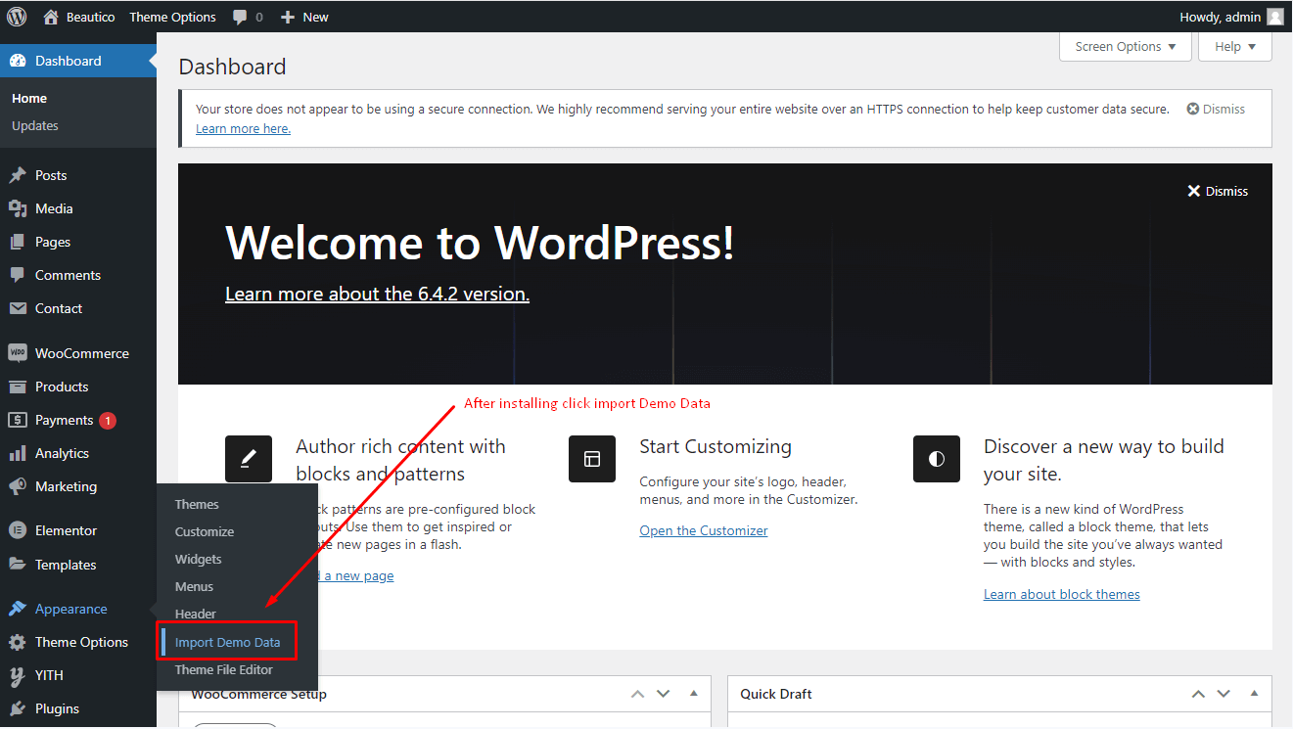Image resolution: width=1293 pixels, height=729 pixels.
Task: Click the Plugins plug icon
Action: point(18,708)
